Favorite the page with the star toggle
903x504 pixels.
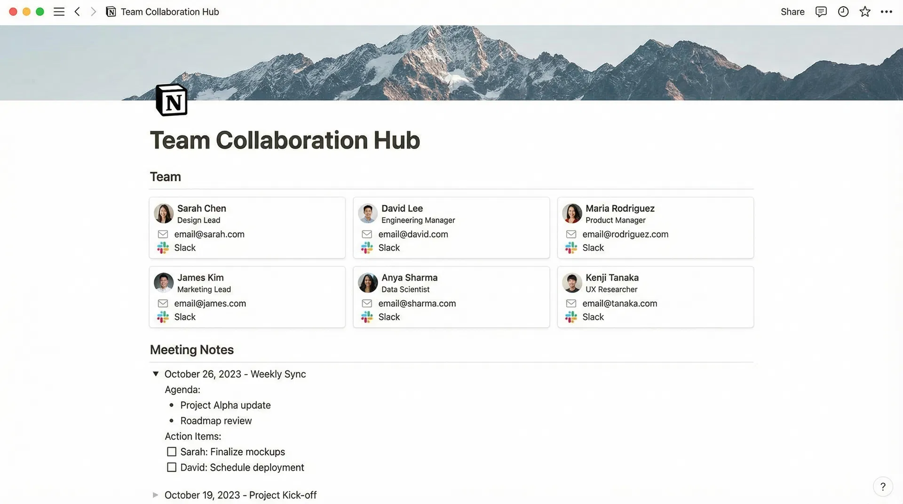click(864, 11)
